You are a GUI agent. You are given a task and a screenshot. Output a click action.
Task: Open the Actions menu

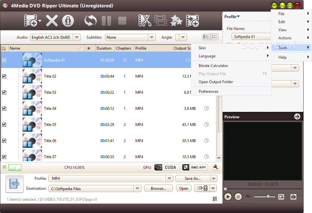(x=291, y=38)
